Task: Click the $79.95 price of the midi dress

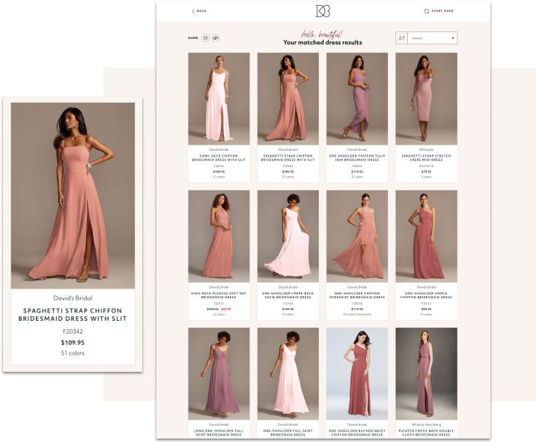Action: click(x=426, y=172)
